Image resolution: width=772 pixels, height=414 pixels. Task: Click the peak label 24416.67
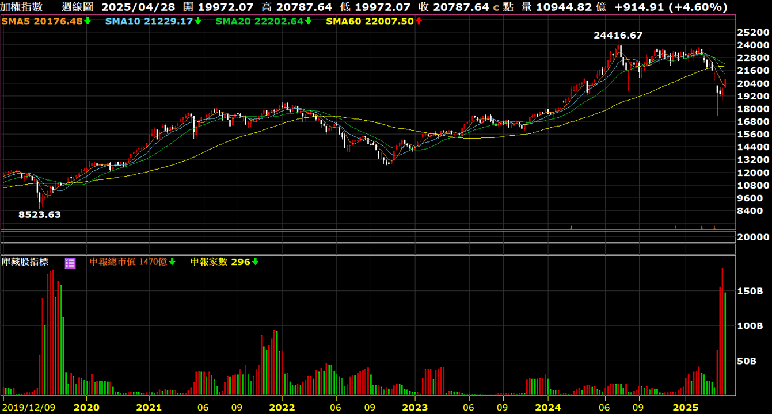618,36
